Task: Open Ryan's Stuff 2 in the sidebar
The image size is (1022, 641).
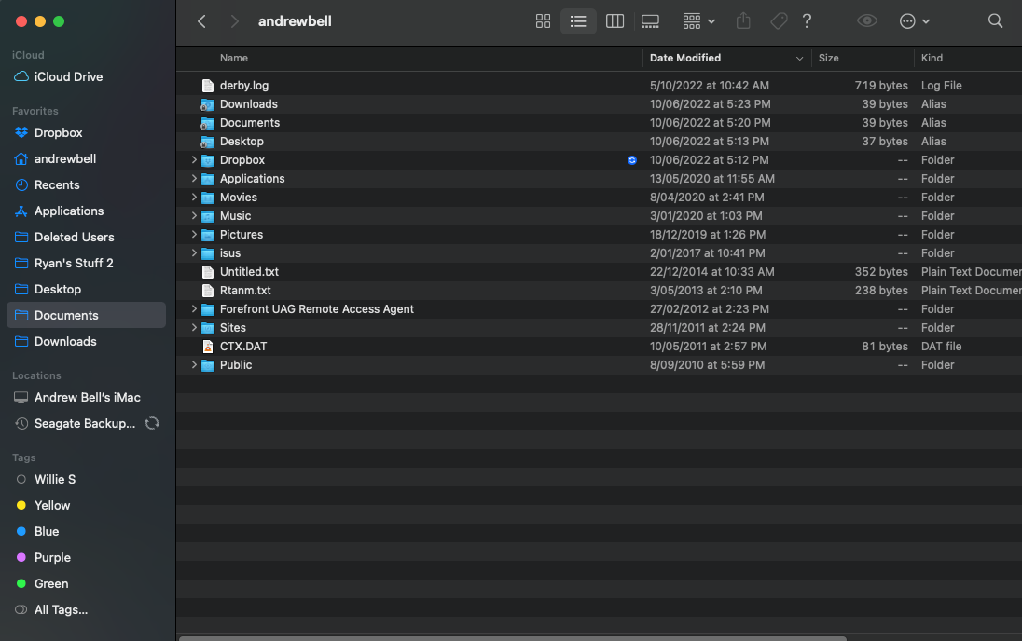Action: click(x=75, y=263)
